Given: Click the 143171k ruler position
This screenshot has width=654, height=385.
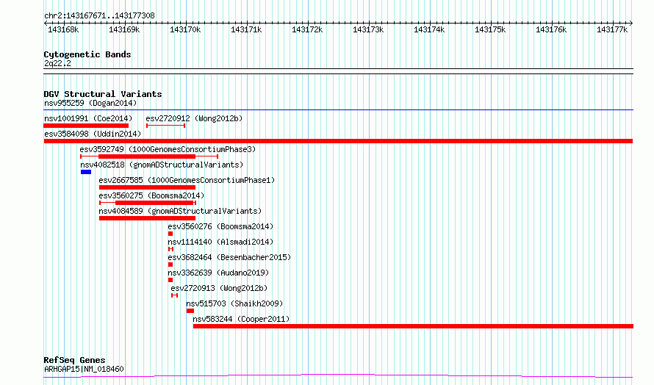Looking at the screenshot, I should coord(246,29).
